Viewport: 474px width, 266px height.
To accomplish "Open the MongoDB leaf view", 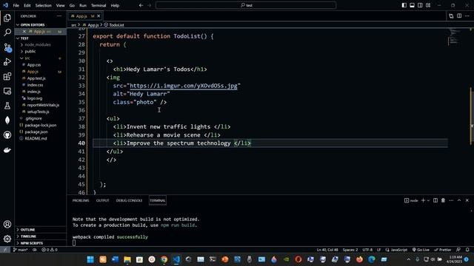I will tap(7, 120).
